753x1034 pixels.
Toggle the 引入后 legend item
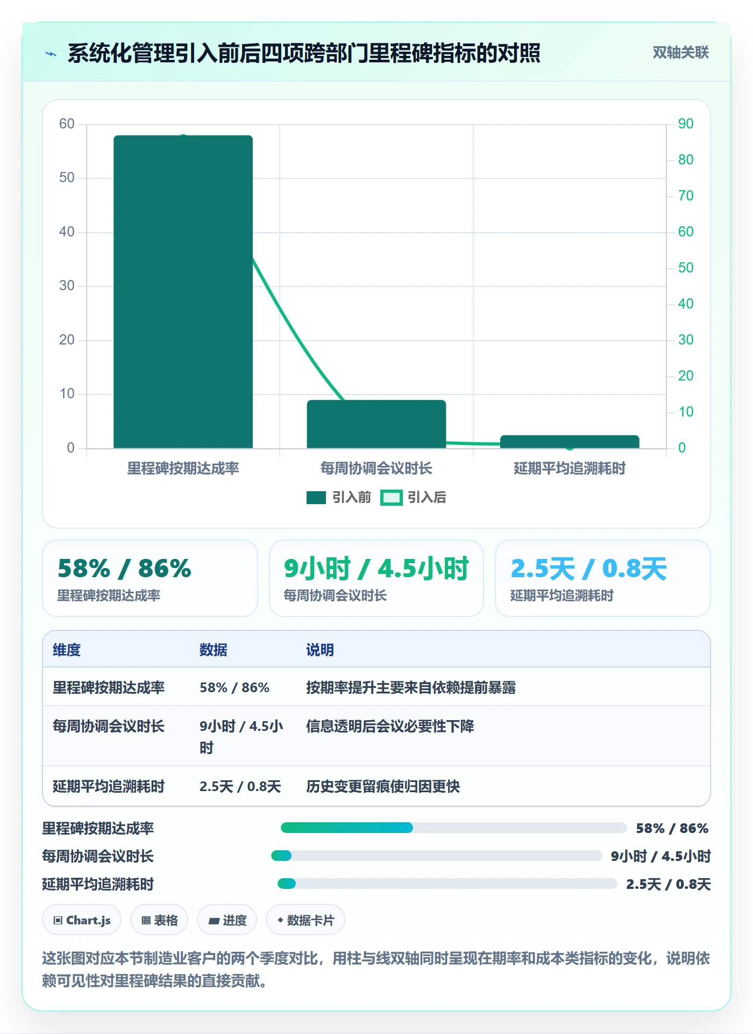pyautogui.click(x=414, y=498)
